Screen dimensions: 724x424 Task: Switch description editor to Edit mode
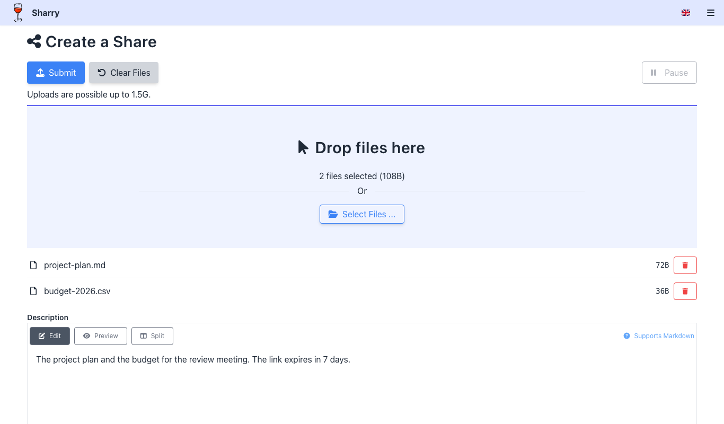50,336
